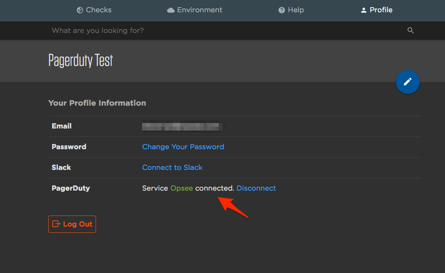445x273 pixels.
Task: Switch to the Environment tab label
Action: [200, 10]
